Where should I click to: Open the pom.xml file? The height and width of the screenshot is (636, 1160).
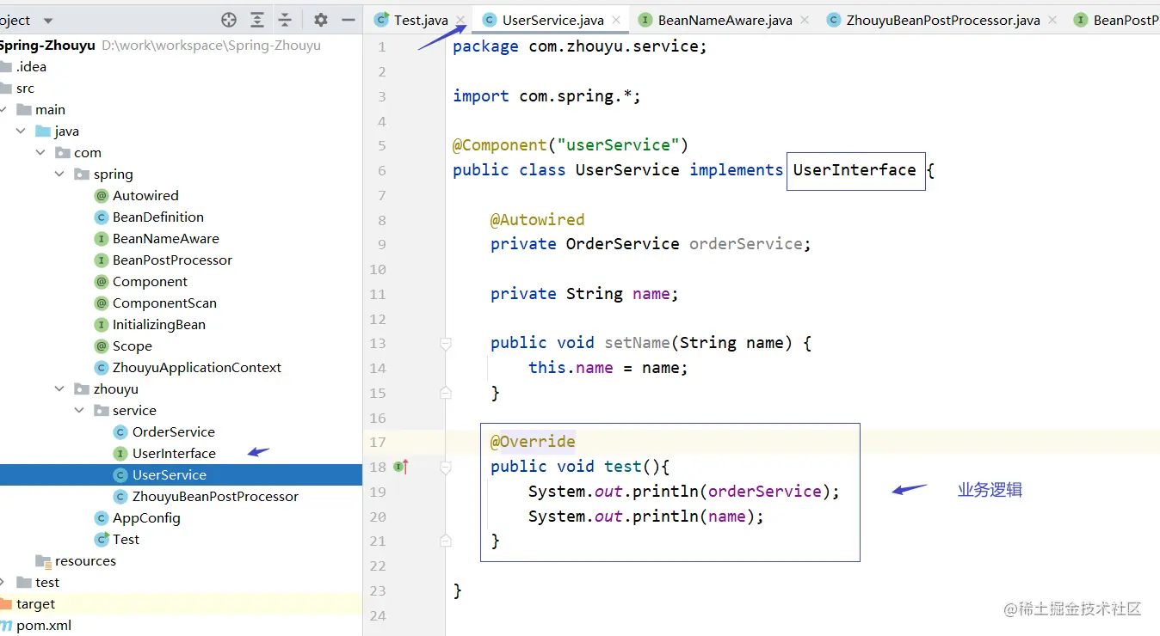pos(43,625)
